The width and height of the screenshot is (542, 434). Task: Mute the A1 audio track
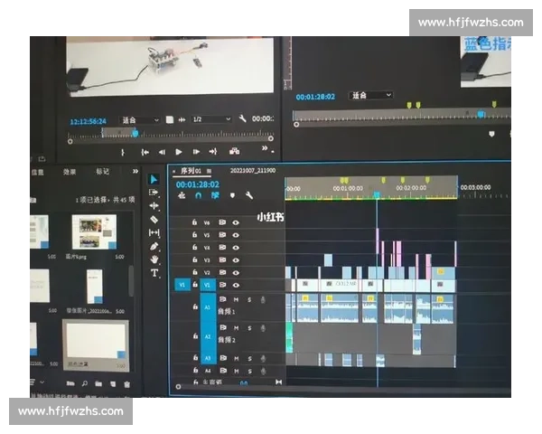(236, 299)
